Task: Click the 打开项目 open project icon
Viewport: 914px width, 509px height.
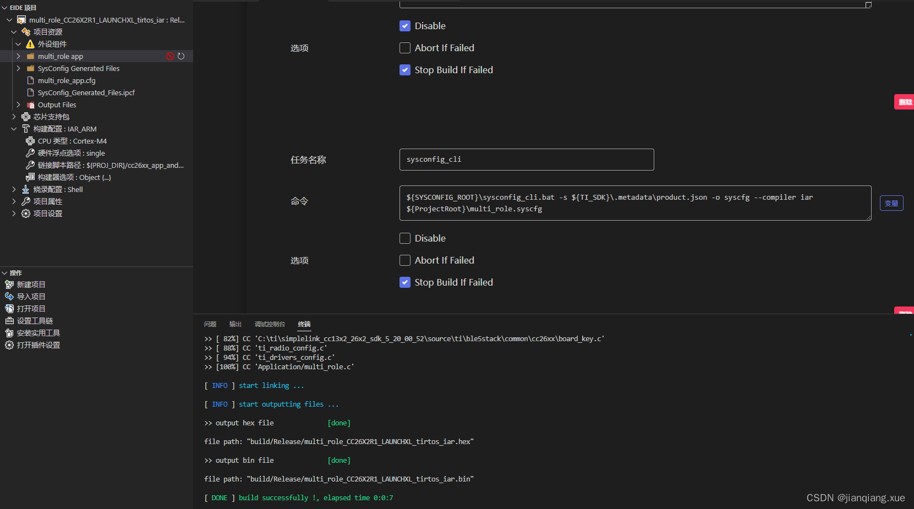Action: [x=9, y=309]
